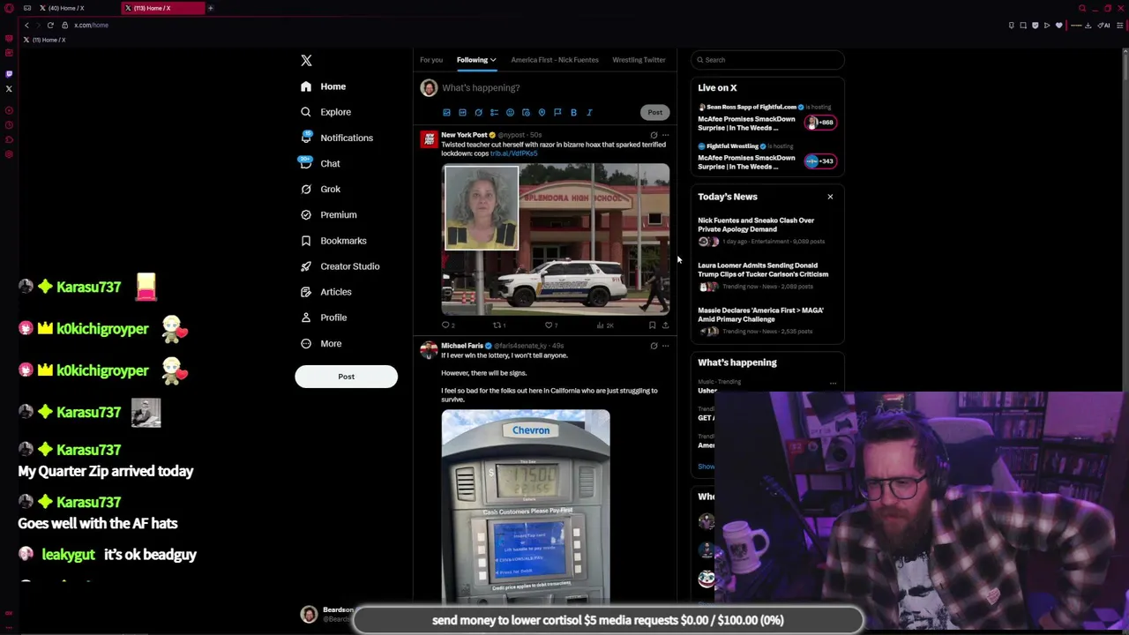Schedule post icon in composer
Image resolution: width=1129 pixels, height=635 pixels.
click(x=526, y=113)
